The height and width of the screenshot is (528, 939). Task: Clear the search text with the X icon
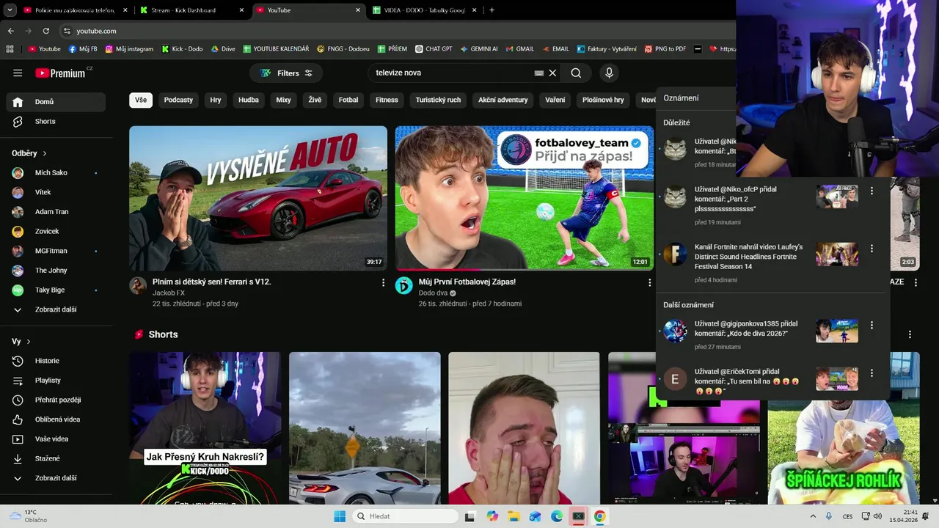553,73
